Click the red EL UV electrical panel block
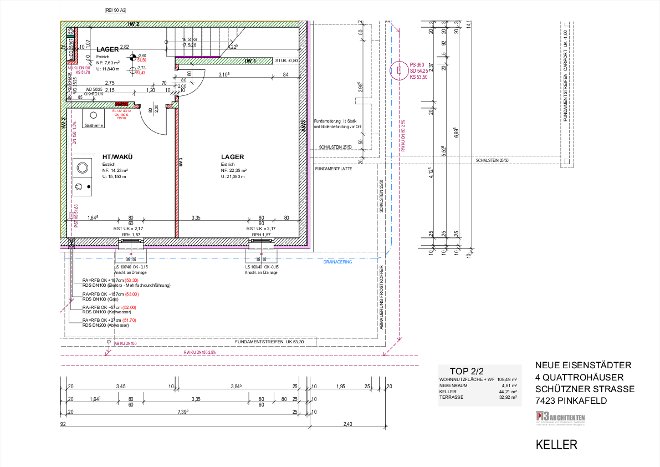Screen dimensions: 660x467 (122, 104)
